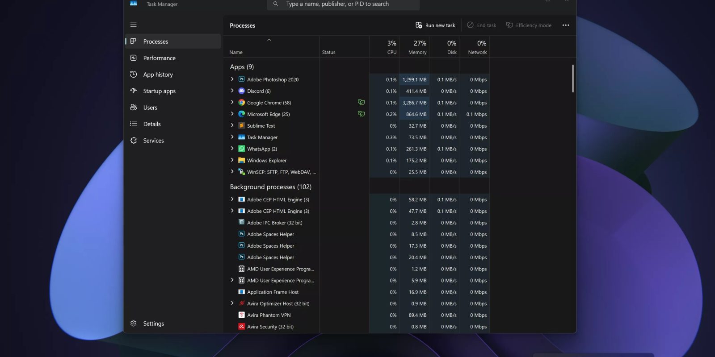Toggle the hamburger navigation menu
Image resolution: width=715 pixels, height=357 pixels.
click(x=133, y=25)
